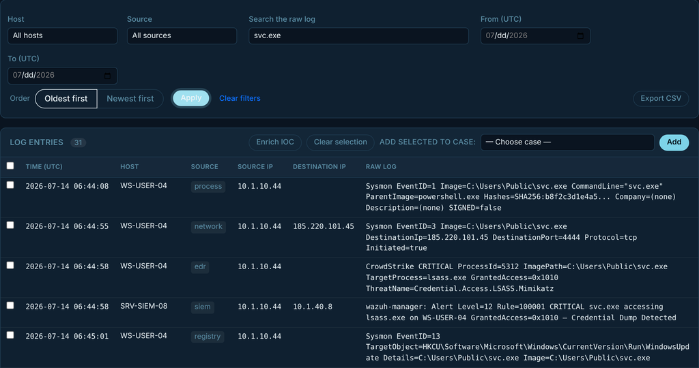Click the siem source tag
Viewport: 699px width, 368px height.
pyautogui.click(x=202, y=307)
